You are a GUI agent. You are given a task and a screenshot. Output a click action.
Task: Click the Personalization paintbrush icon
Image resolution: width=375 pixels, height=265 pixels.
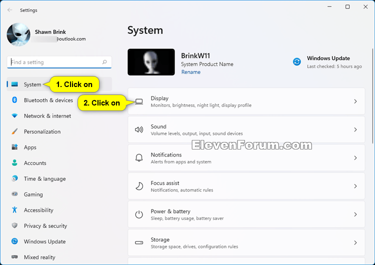click(14, 131)
